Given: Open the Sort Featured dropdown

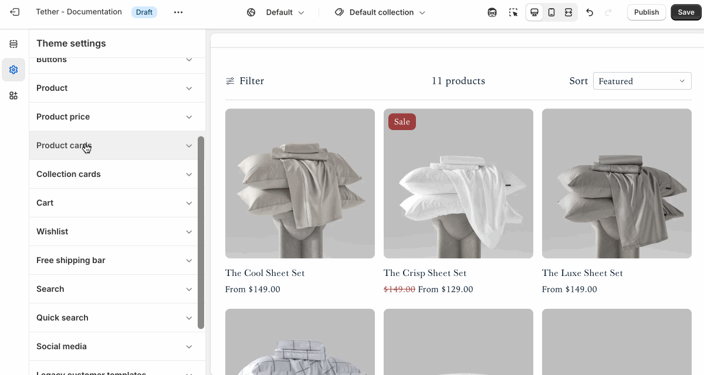Looking at the screenshot, I should 642,81.
